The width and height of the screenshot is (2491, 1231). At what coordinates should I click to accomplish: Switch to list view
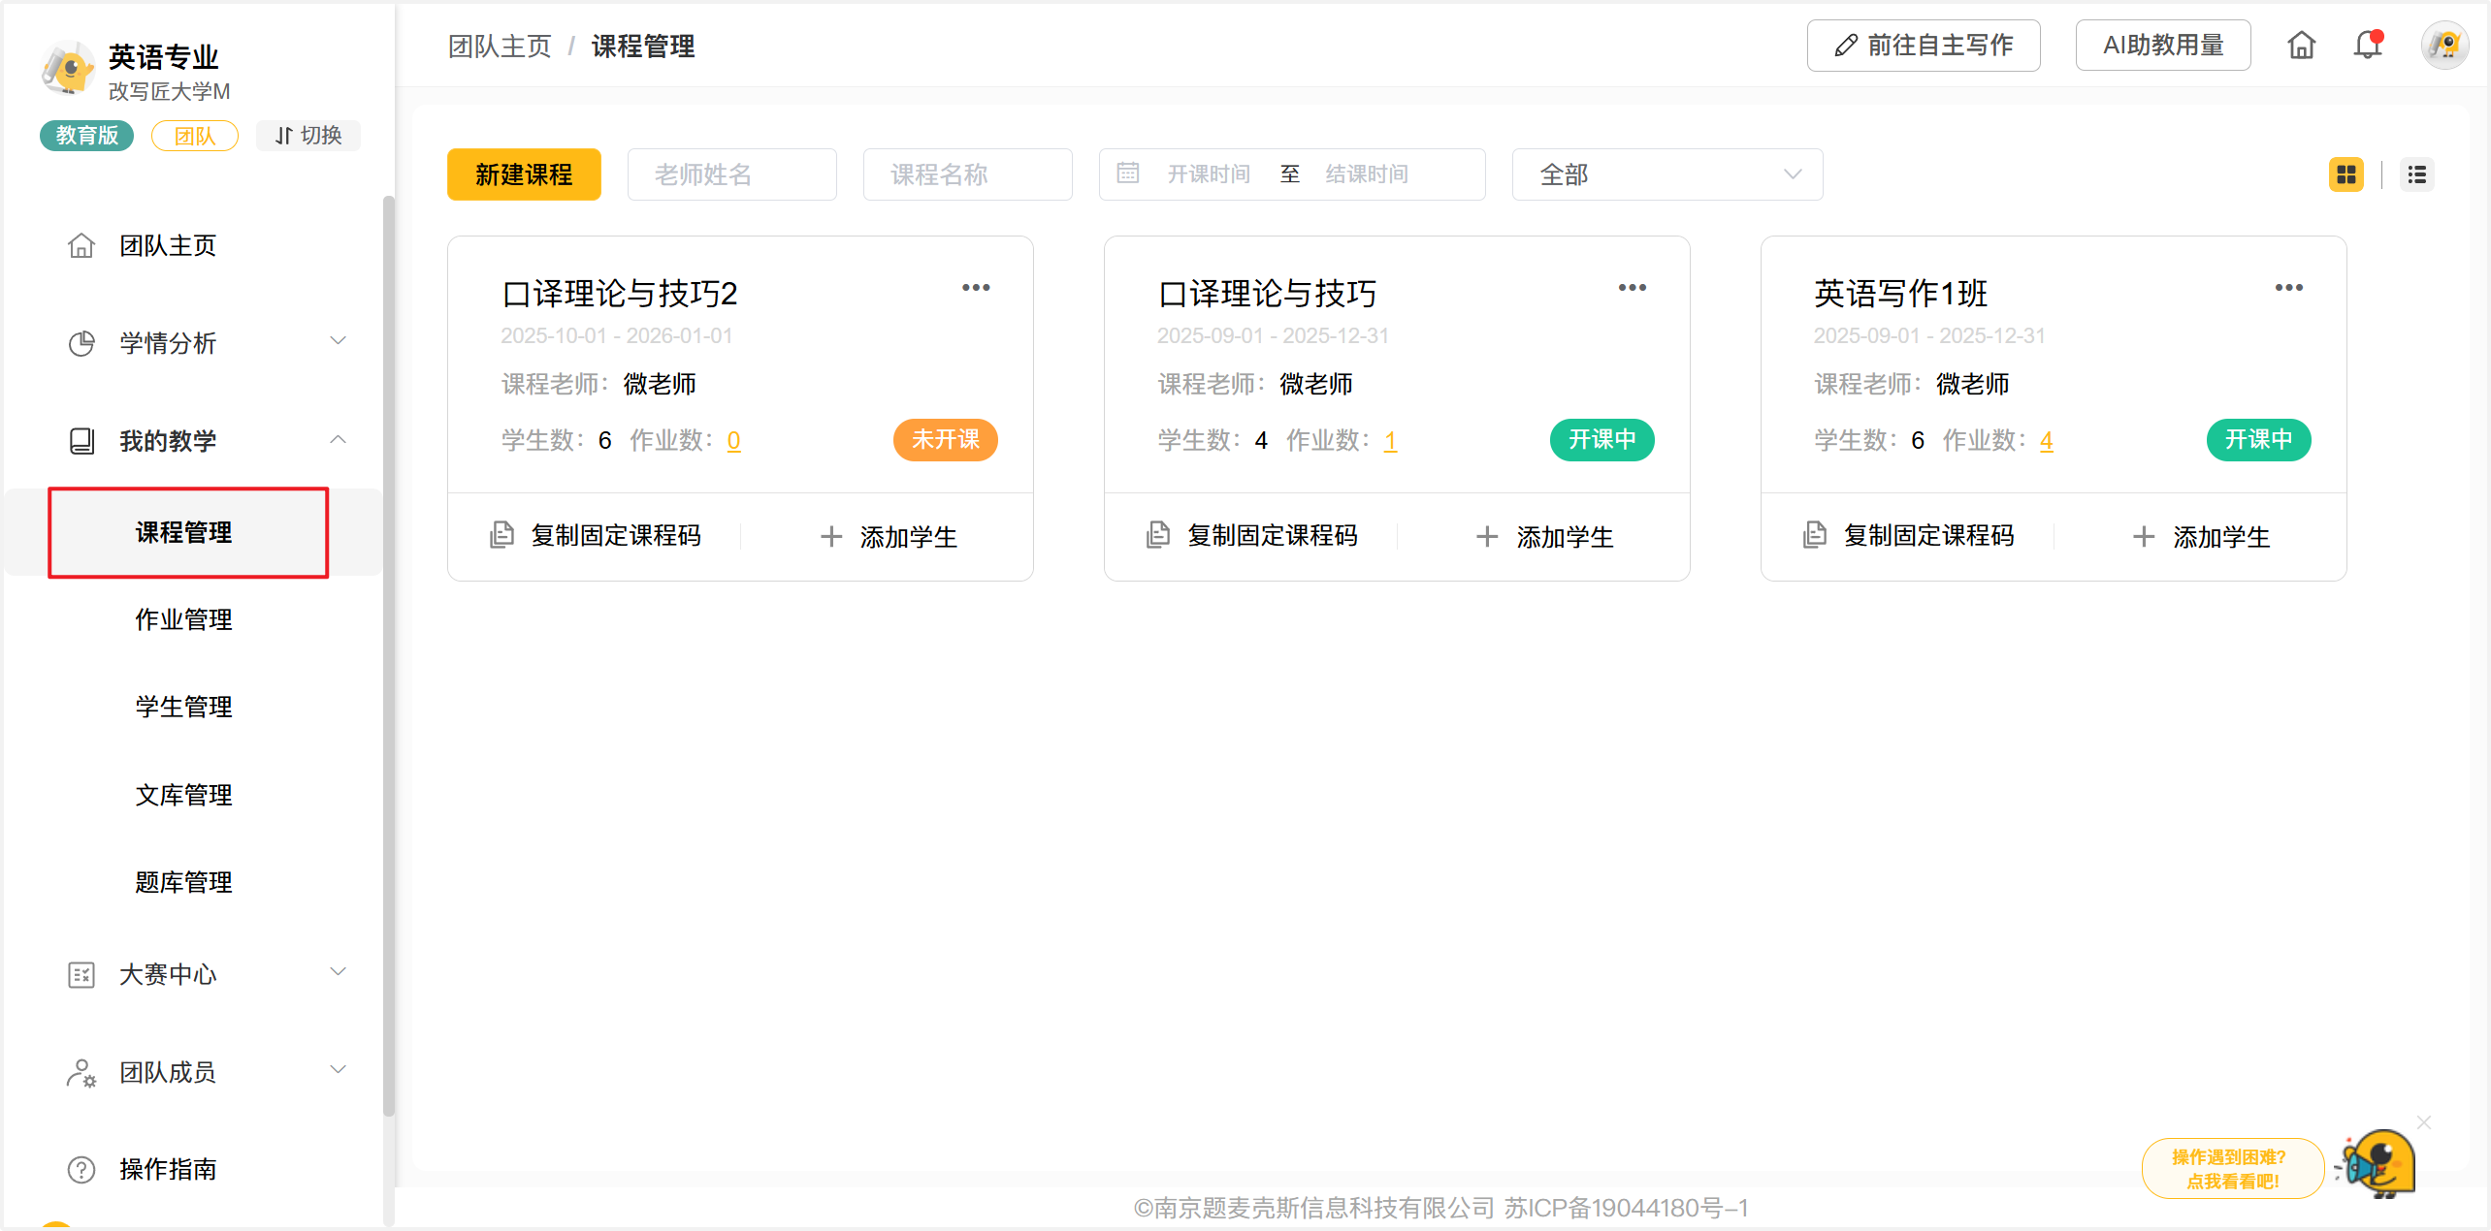tap(2416, 174)
